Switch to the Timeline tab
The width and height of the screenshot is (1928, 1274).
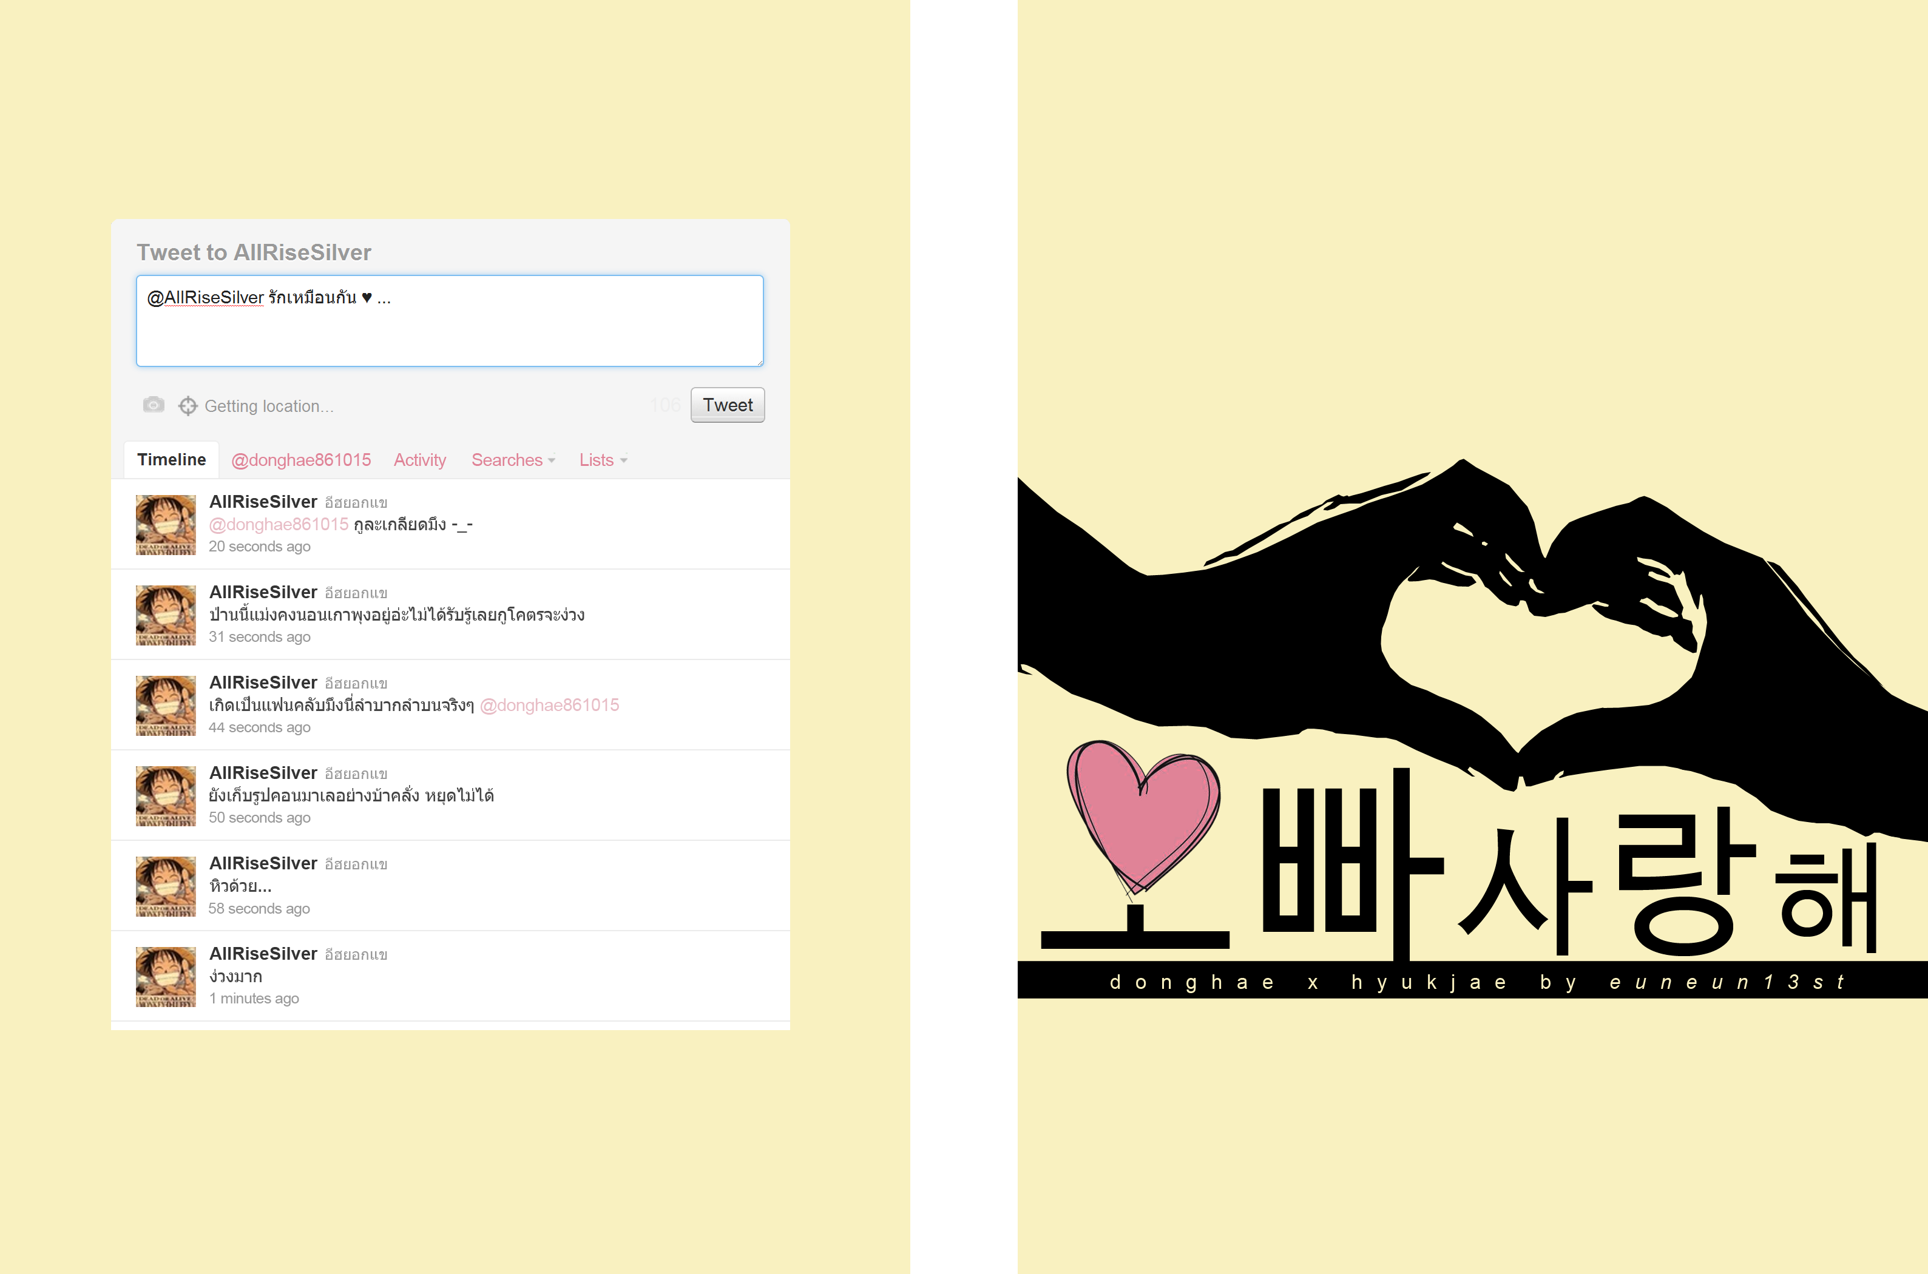click(172, 460)
